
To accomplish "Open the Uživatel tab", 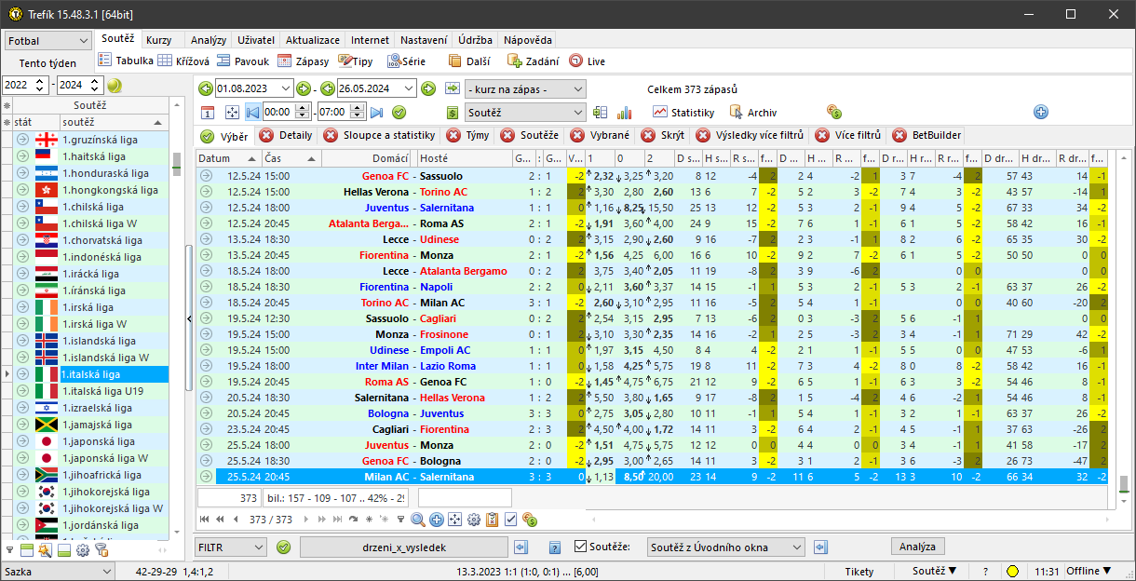I will 256,40.
